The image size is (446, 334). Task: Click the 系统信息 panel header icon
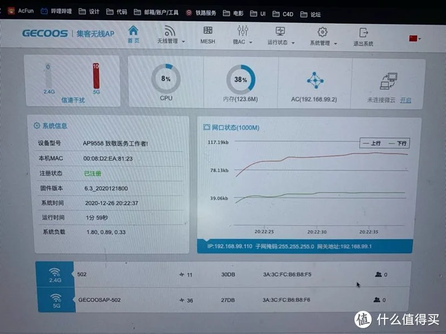point(37,125)
